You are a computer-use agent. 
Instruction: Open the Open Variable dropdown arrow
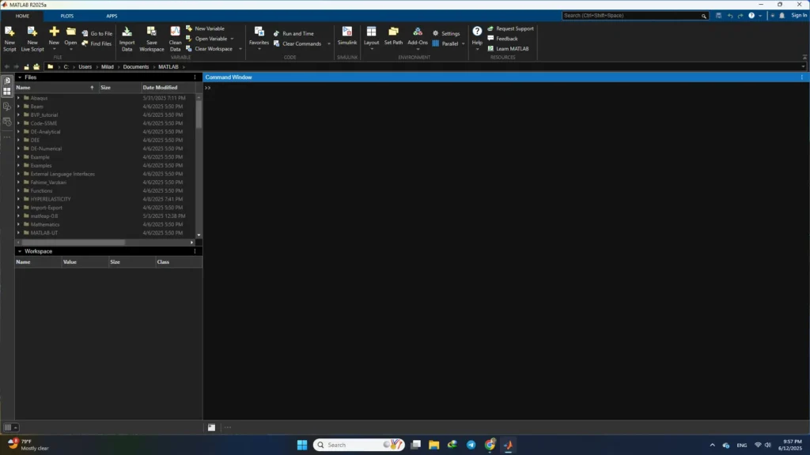pyautogui.click(x=232, y=39)
